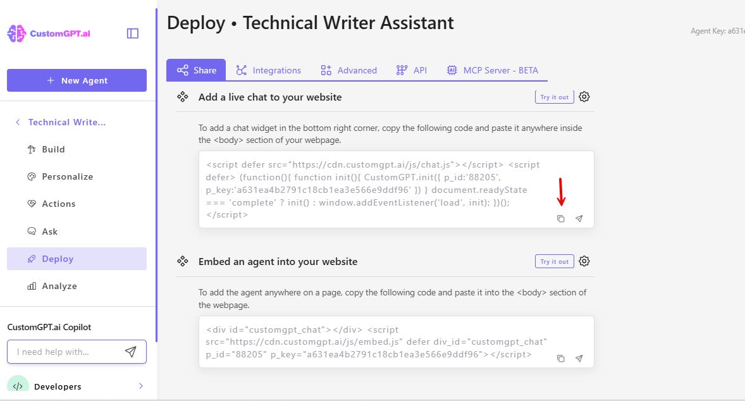Screen dimensions: 745x401
Task: Click the 'Add a live chat to your website' heading
Action: pos(270,97)
